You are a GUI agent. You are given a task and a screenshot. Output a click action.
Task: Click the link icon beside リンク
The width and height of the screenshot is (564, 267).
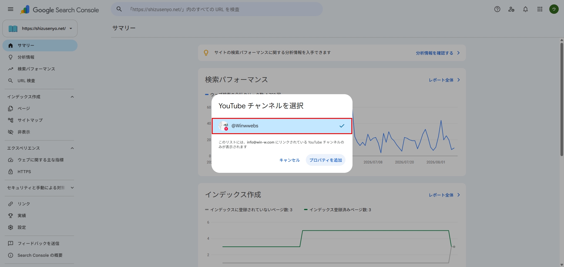[11, 204]
